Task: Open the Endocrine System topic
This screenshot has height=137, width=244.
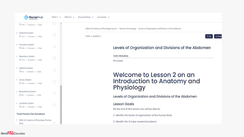Action: 26,33
